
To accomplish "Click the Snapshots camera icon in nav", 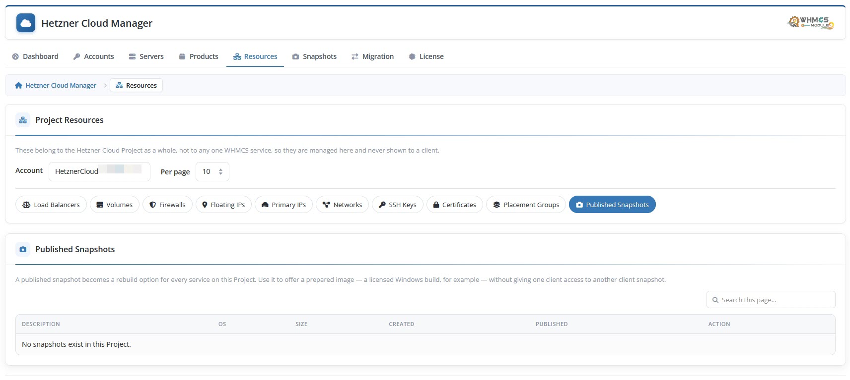I will pyautogui.click(x=295, y=56).
